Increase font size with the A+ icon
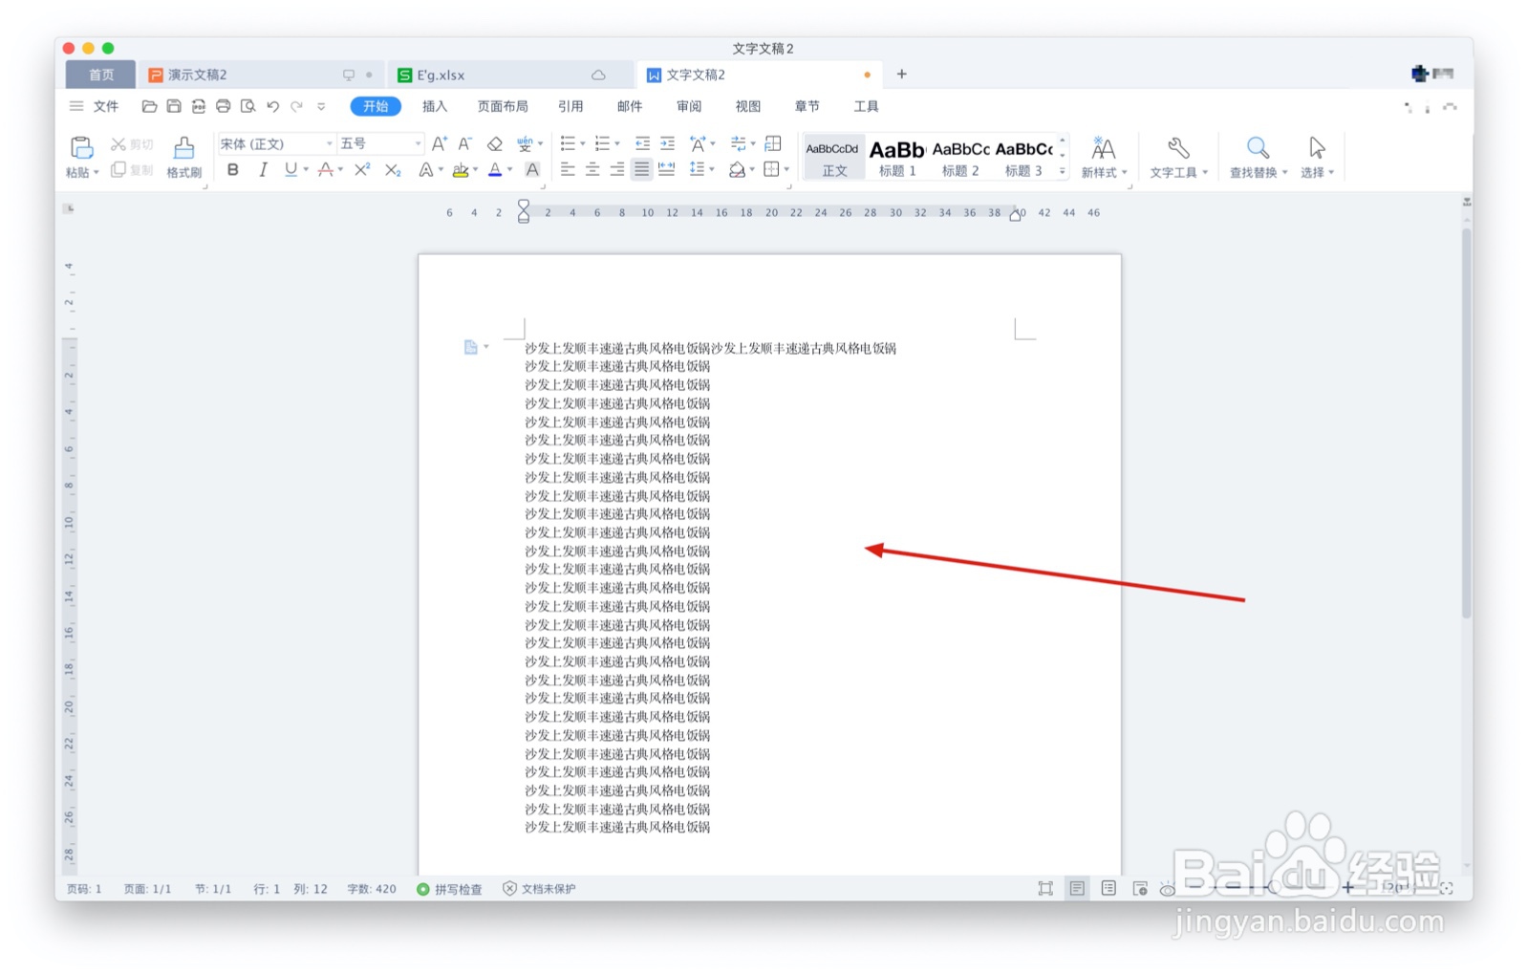 click(x=439, y=143)
